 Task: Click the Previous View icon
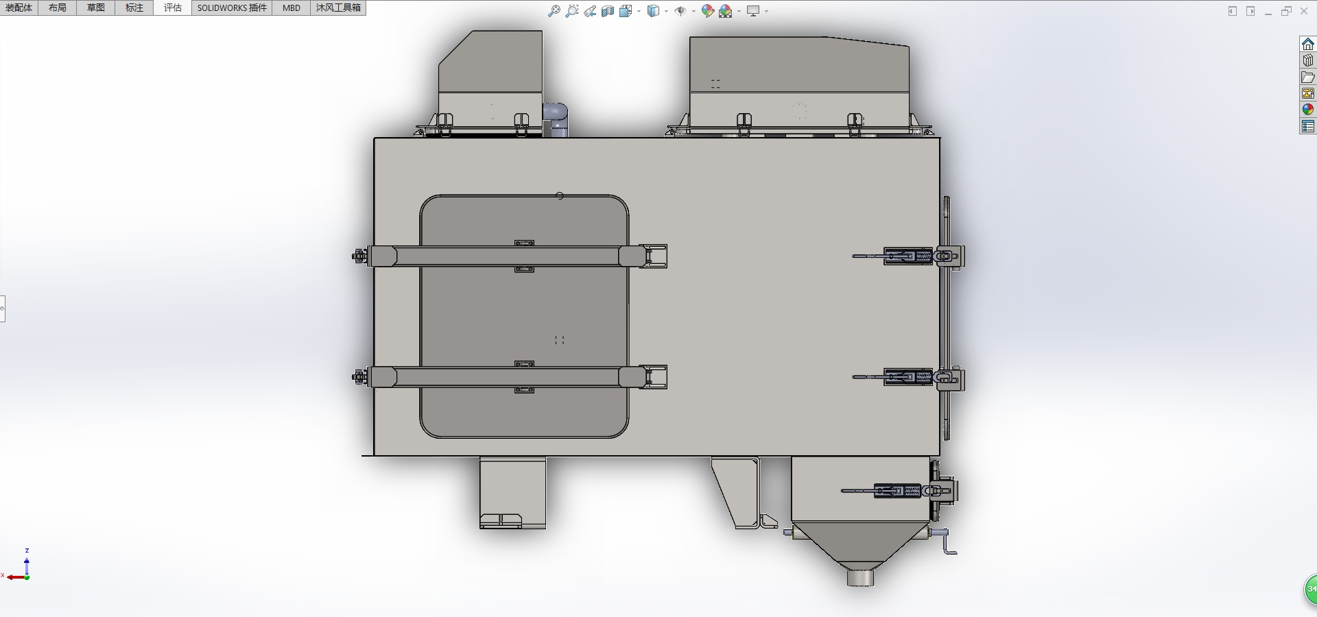pyautogui.click(x=590, y=11)
